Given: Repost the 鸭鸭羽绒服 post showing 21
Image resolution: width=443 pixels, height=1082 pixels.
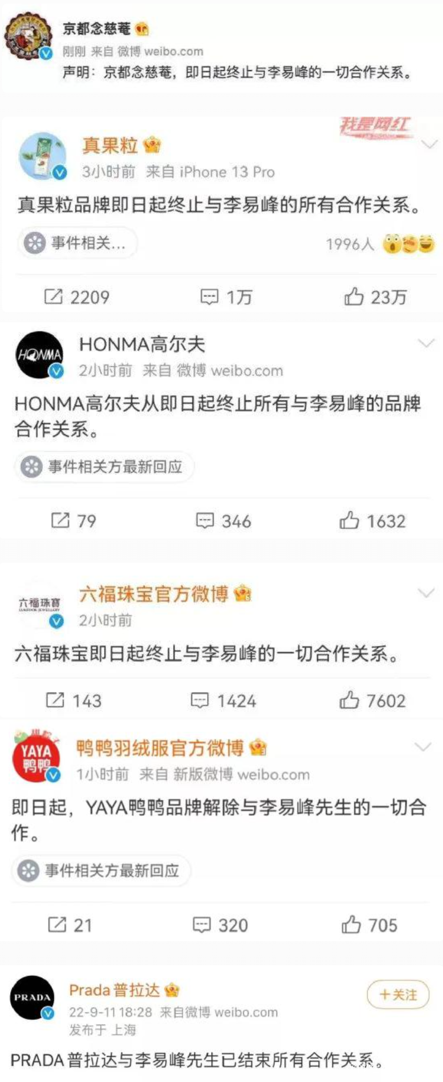Looking at the screenshot, I should pyautogui.click(x=70, y=925).
